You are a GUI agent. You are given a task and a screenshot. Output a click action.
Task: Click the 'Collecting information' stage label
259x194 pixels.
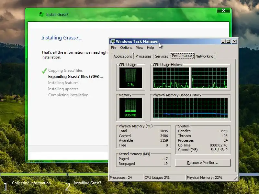pos(31,183)
